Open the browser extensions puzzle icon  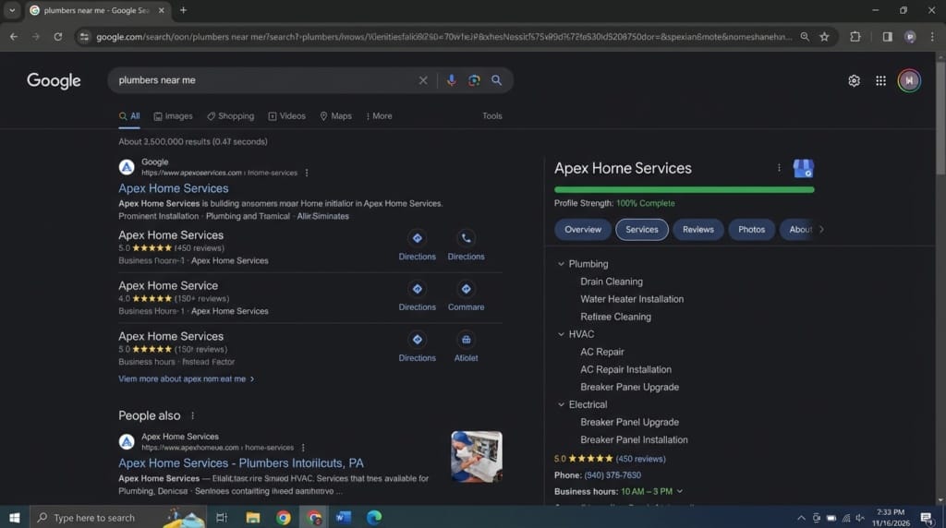tap(855, 37)
